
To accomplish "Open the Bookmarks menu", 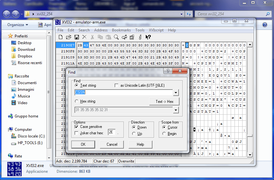I will tap(121, 30).
